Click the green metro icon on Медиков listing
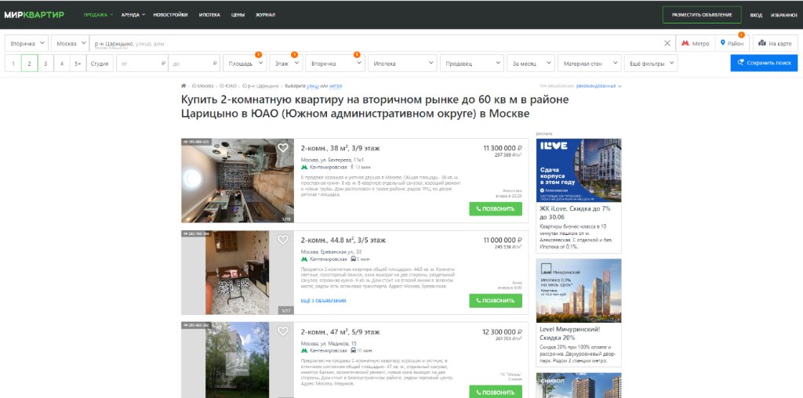The width and height of the screenshot is (803, 398). click(304, 350)
